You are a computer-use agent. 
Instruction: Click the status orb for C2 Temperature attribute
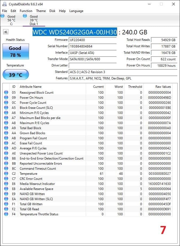(6, 173)
